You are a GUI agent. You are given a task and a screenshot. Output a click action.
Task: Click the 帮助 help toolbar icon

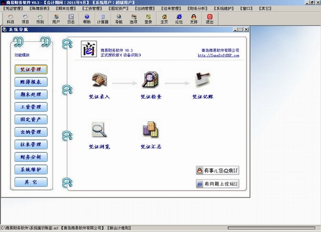87,19
